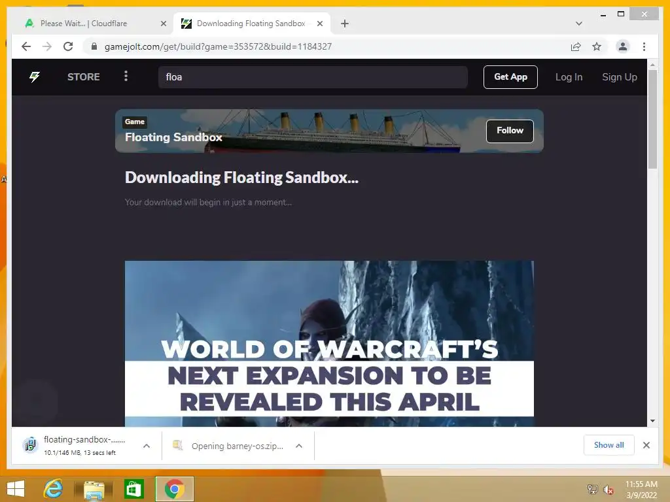The width and height of the screenshot is (670, 502).
Task: Go back to the previous page
Action: pos(26,46)
